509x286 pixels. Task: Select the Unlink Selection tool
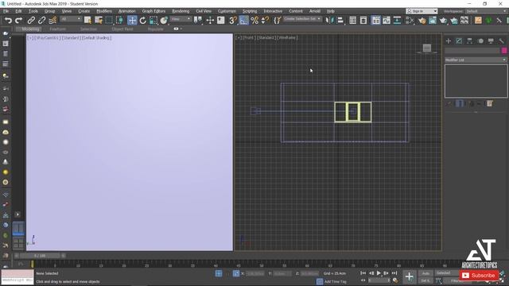click(x=41, y=21)
